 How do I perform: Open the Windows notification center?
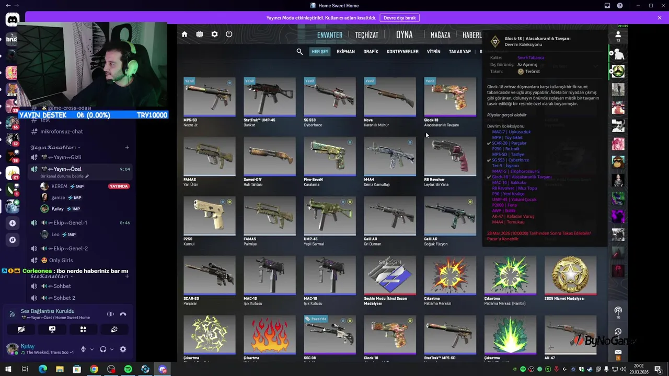[x=658, y=369]
